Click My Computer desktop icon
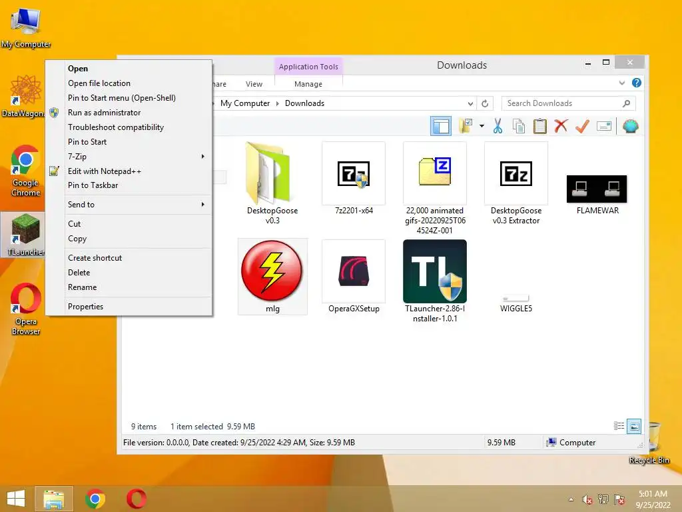Image resolution: width=682 pixels, height=512 pixels. click(x=26, y=27)
